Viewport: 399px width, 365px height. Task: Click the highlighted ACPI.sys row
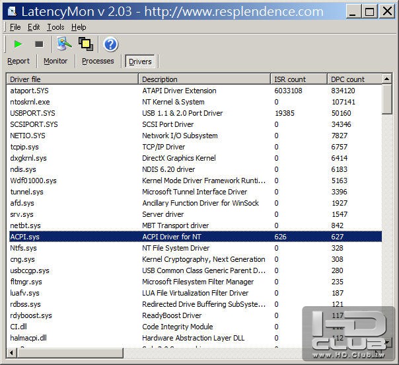coord(196,237)
